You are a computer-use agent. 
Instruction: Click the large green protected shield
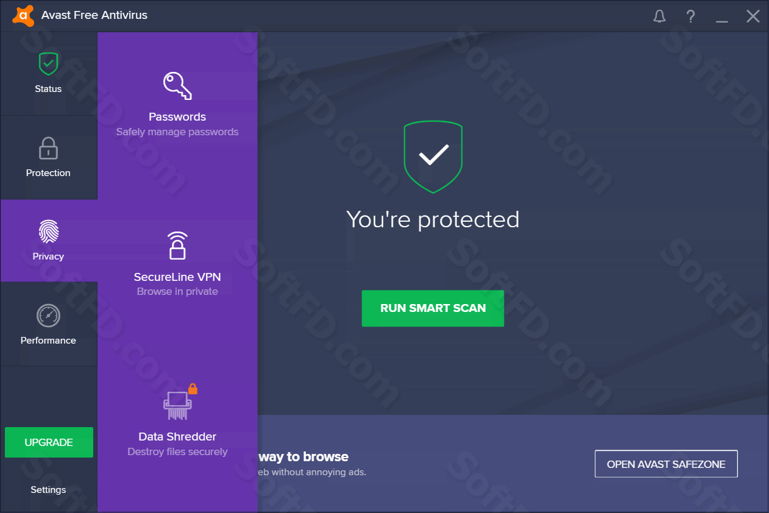coord(433,157)
